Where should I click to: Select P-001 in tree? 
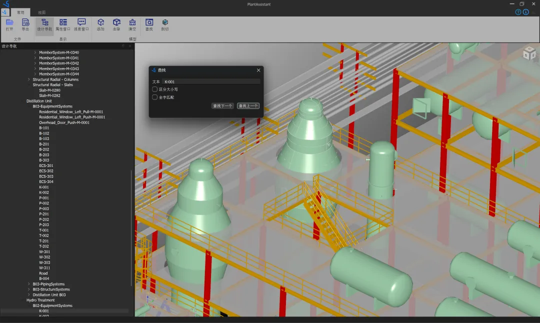click(x=43, y=198)
